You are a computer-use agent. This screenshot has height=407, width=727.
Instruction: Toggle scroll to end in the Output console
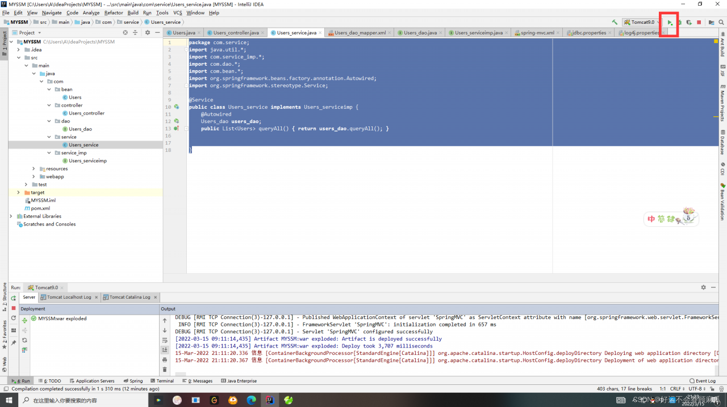pyautogui.click(x=165, y=350)
